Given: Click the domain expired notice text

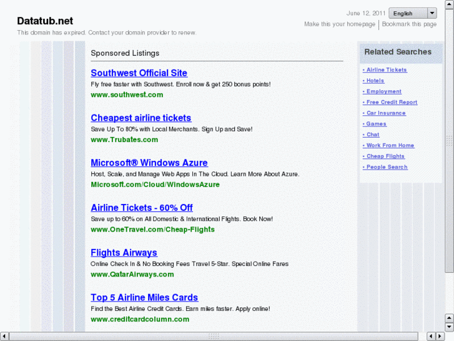Looking at the screenshot, I should click(x=107, y=33).
